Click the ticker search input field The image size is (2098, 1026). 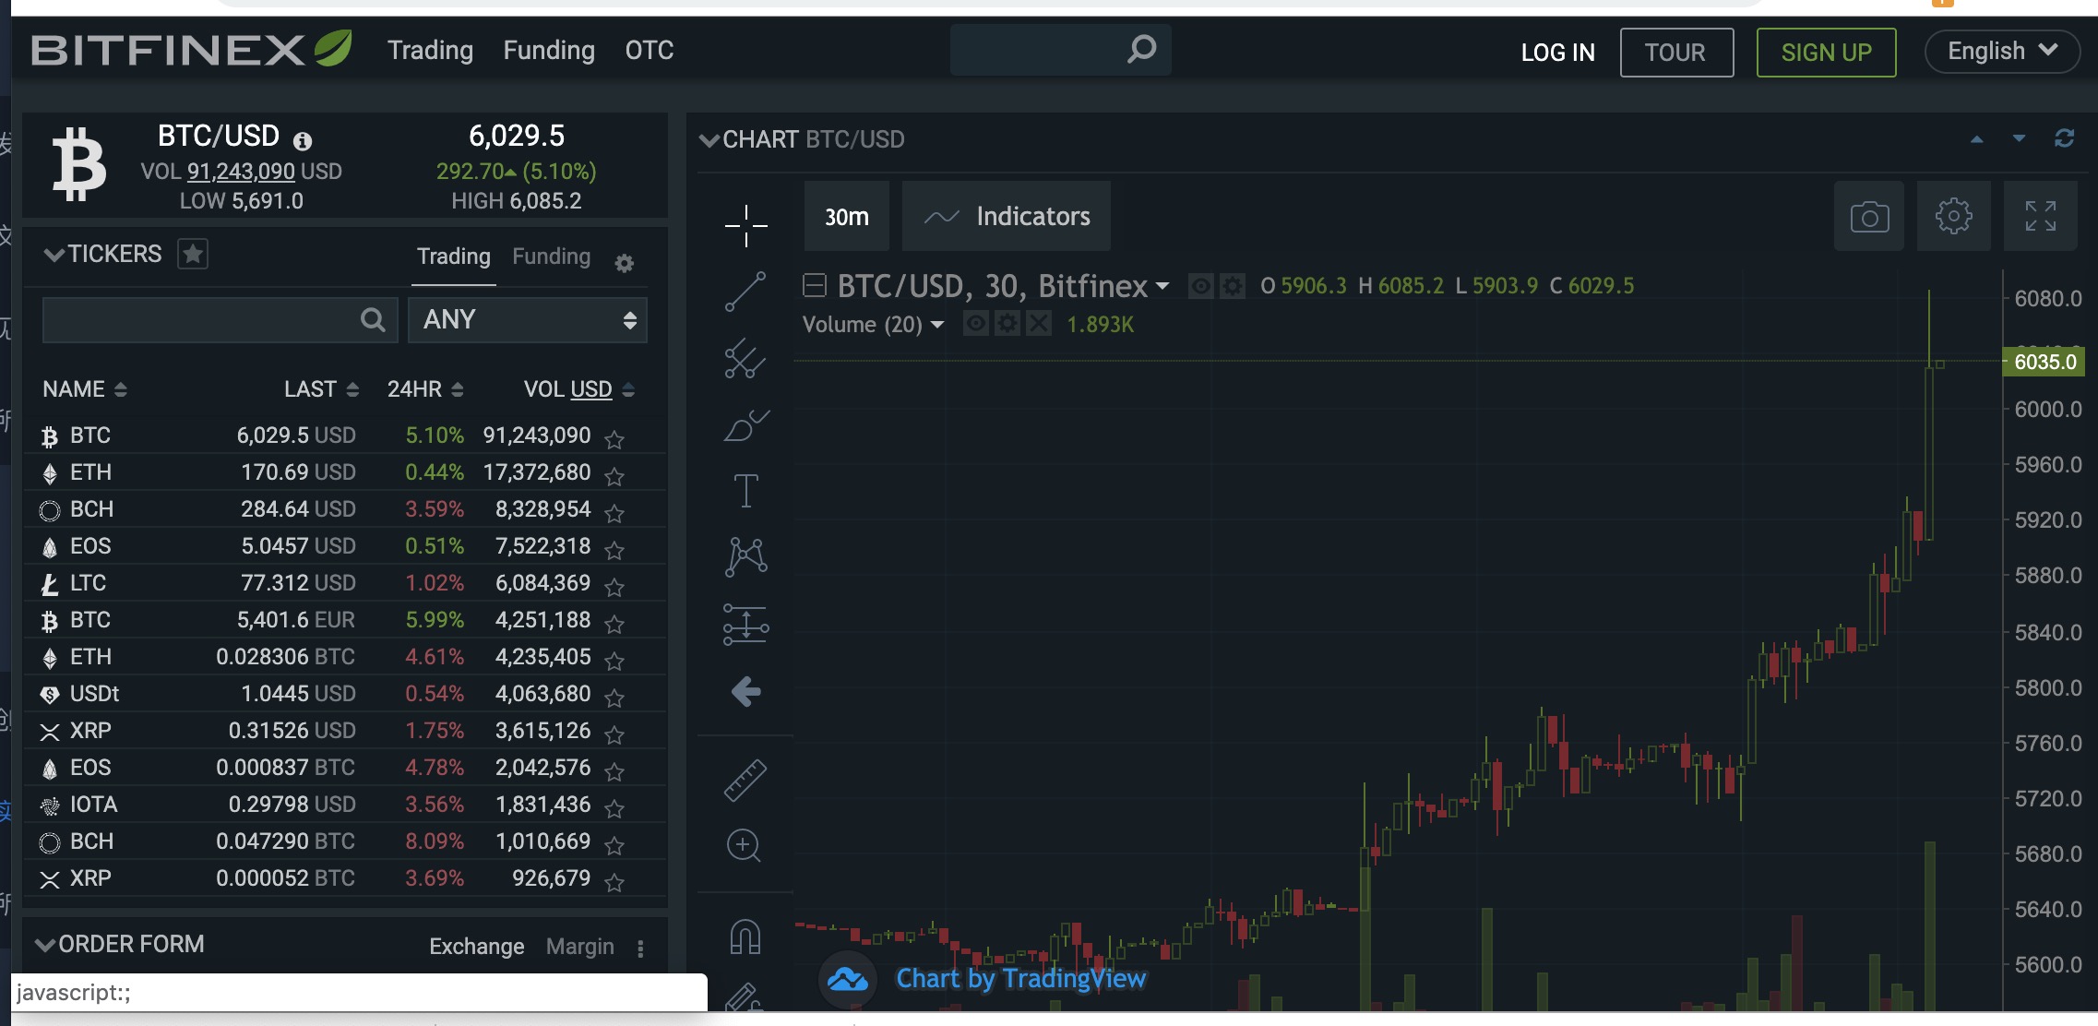pos(220,320)
